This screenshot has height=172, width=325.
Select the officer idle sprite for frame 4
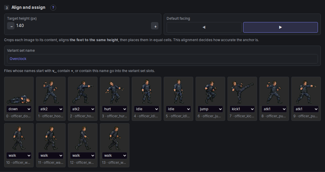coord(147,91)
